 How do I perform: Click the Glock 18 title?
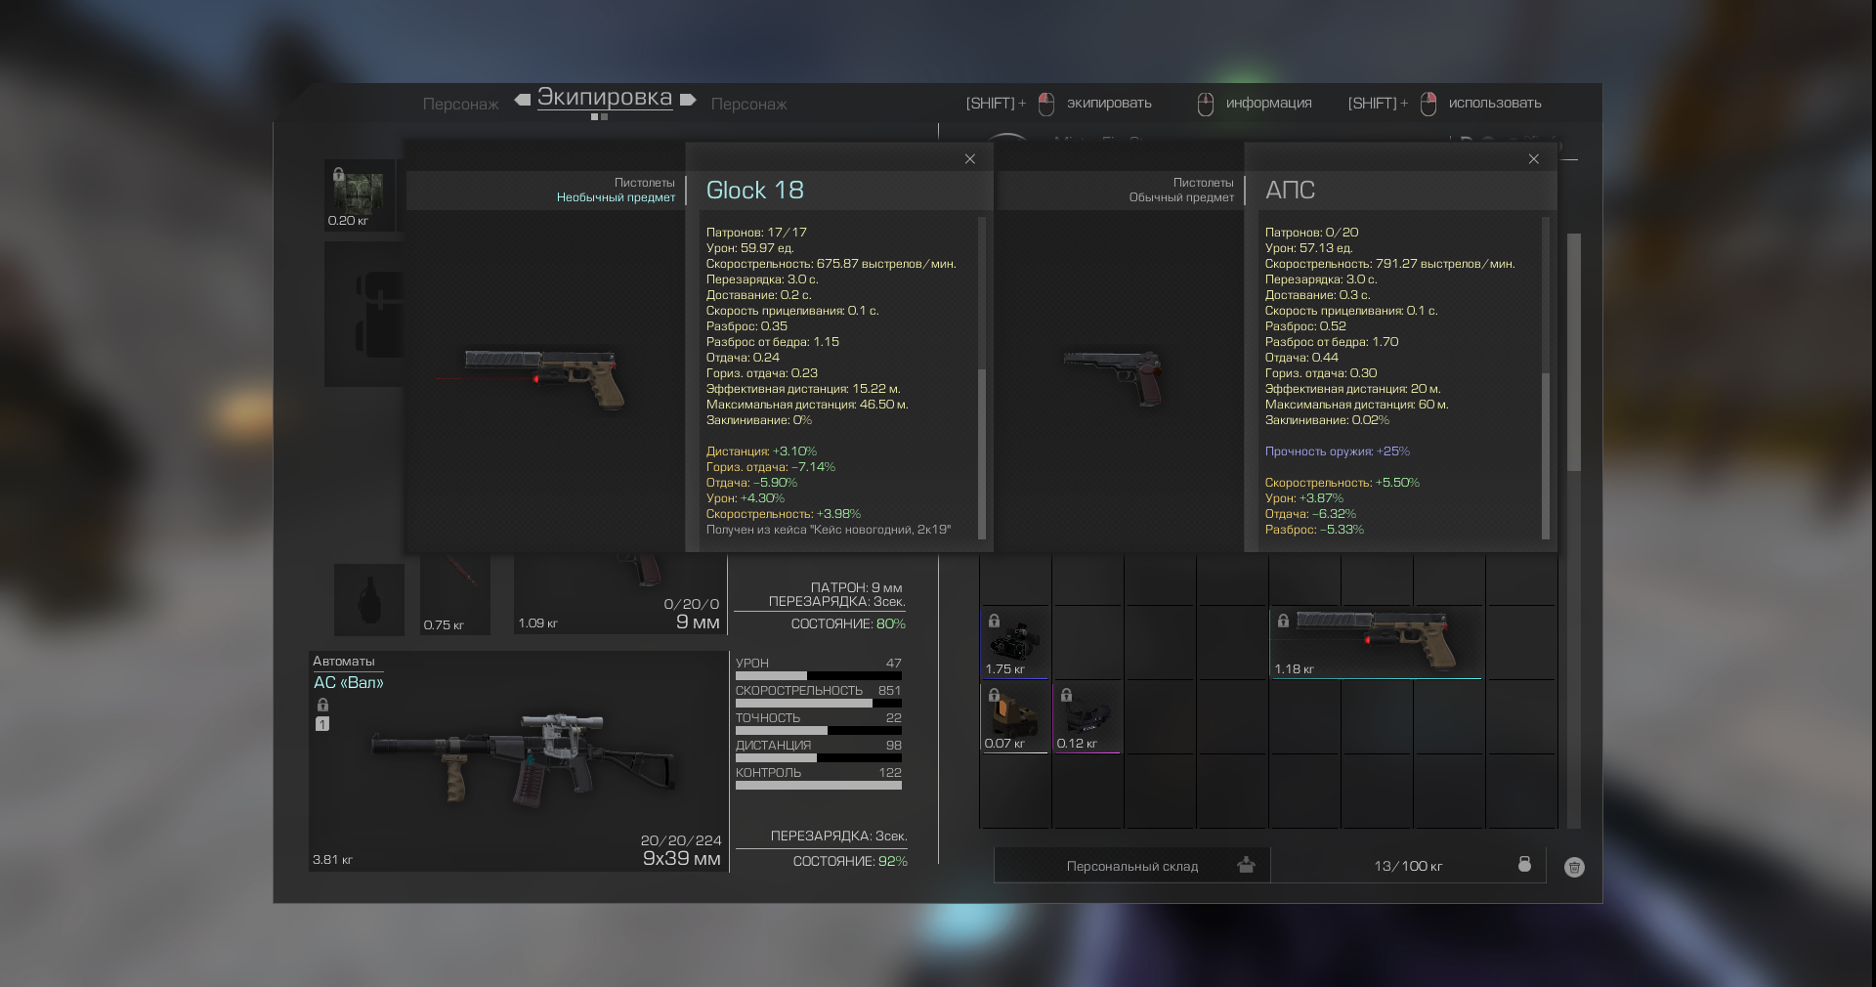[754, 190]
